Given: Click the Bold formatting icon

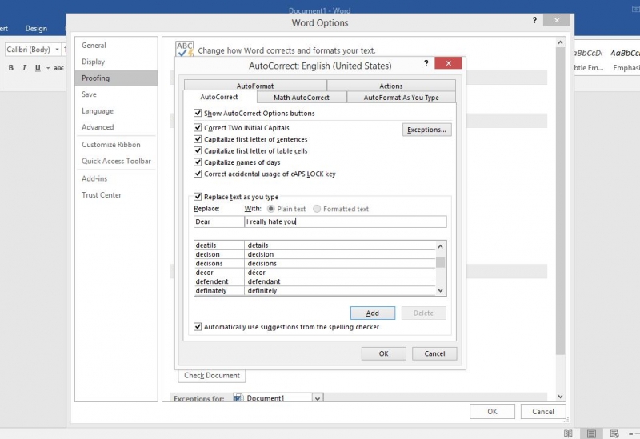Looking at the screenshot, I should tap(11, 68).
